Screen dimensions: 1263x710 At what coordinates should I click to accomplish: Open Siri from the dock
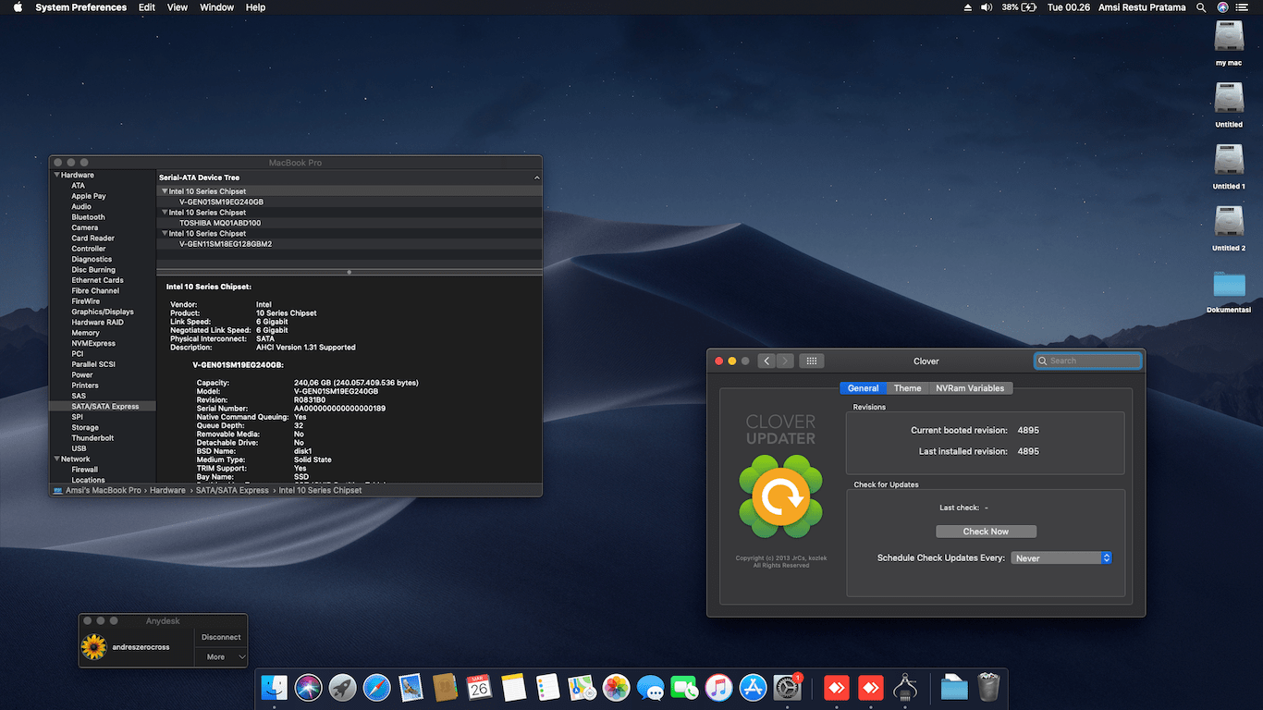(308, 688)
